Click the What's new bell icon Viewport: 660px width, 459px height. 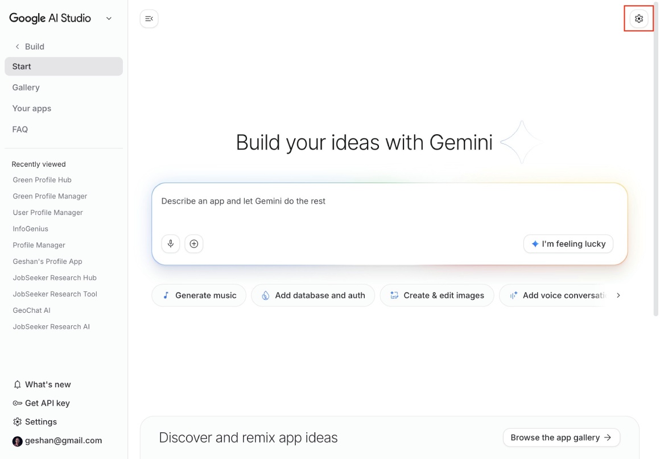point(16,384)
